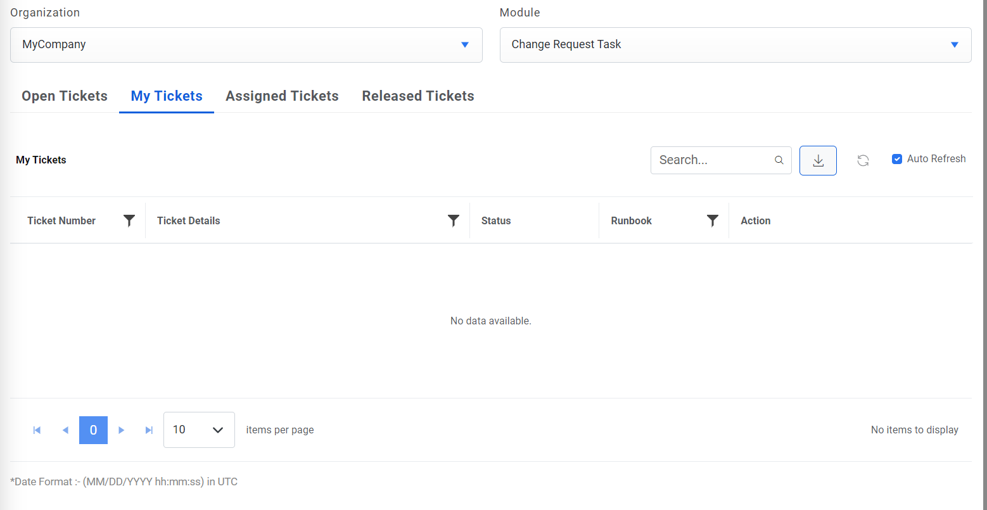Go to the last page arrow
This screenshot has height=510, width=987.
(150, 430)
